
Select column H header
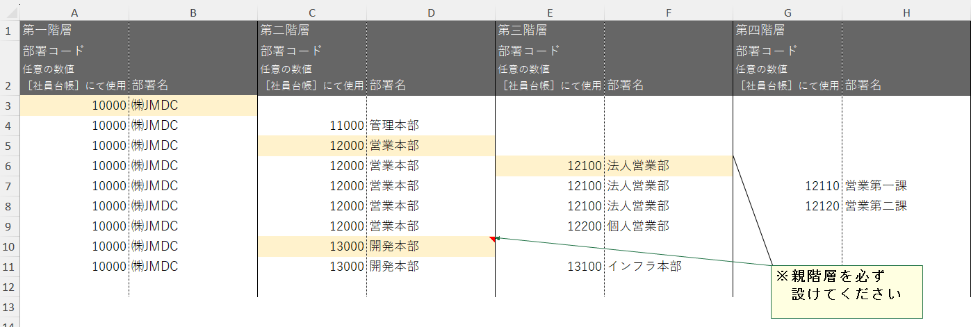click(x=906, y=12)
